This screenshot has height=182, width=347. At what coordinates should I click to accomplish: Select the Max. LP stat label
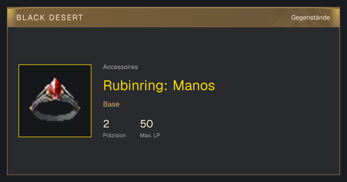[x=150, y=135]
